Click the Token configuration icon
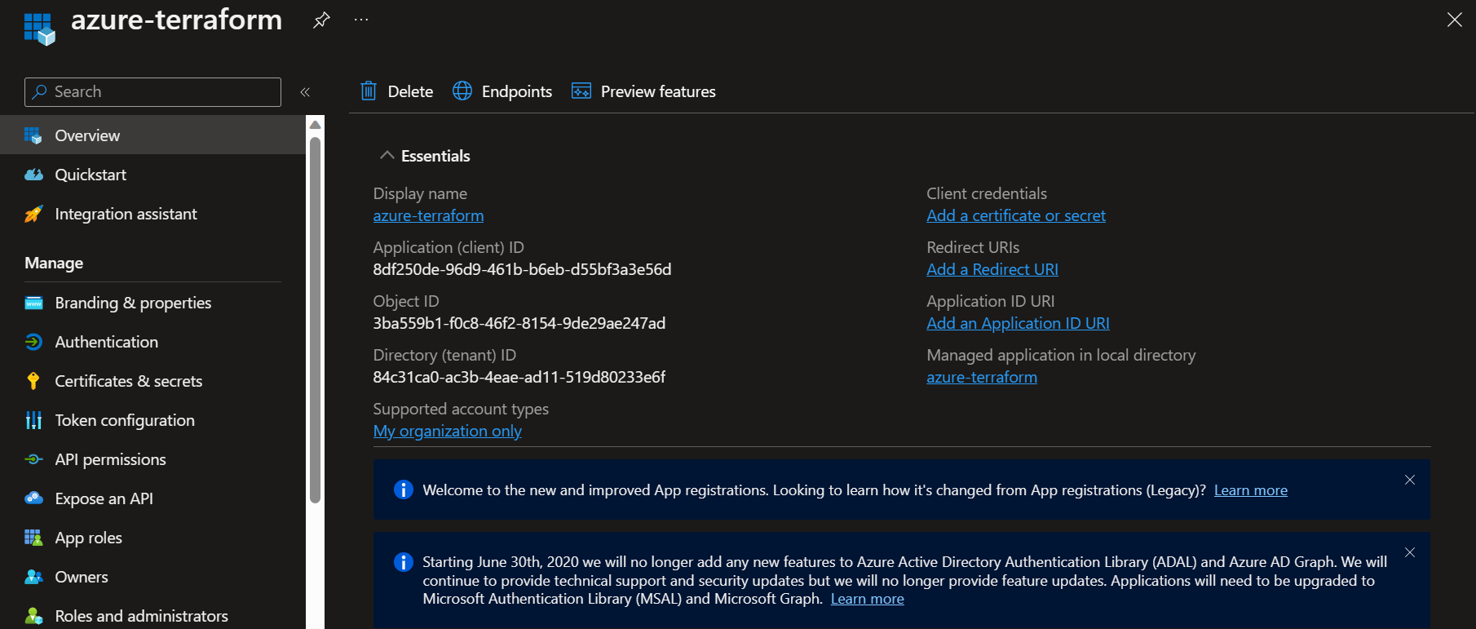 pos(33,420)
